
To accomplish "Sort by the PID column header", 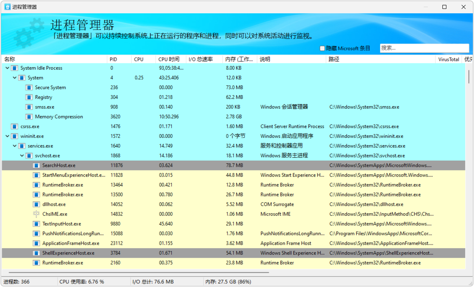I will pos(119,59).
